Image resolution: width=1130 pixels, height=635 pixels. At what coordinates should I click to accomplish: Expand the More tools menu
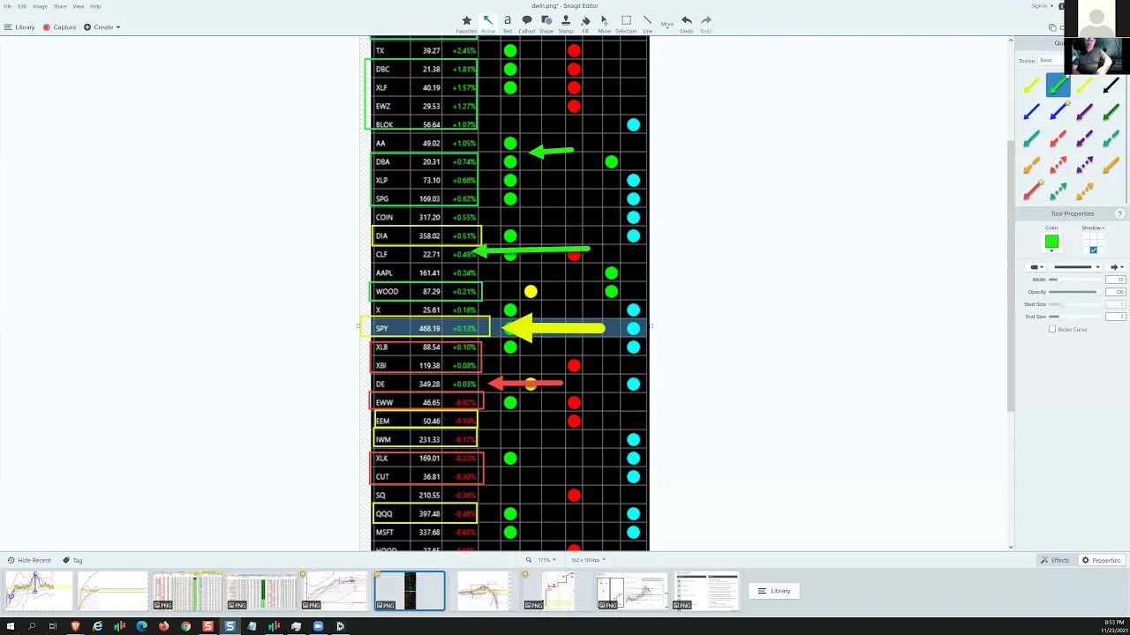667,24
